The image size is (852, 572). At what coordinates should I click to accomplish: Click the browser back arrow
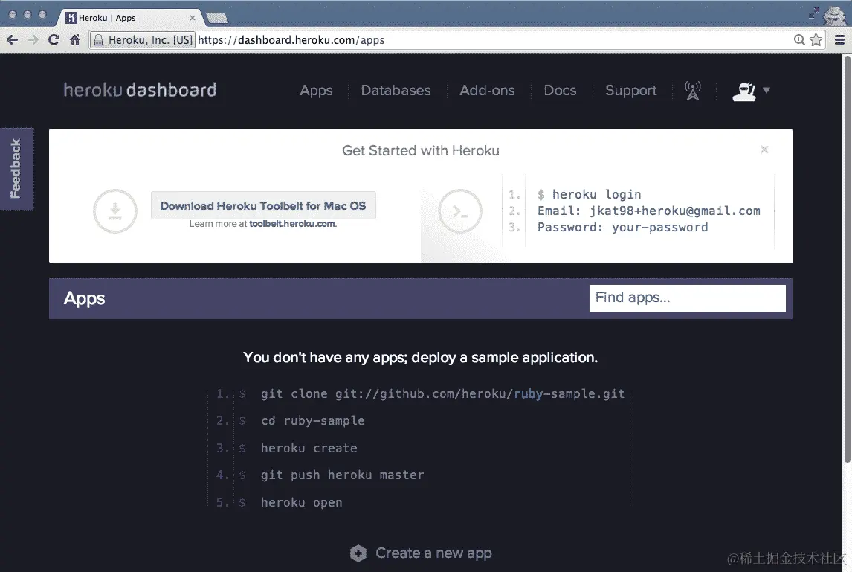pyautogui.click(x=13, y=39)
